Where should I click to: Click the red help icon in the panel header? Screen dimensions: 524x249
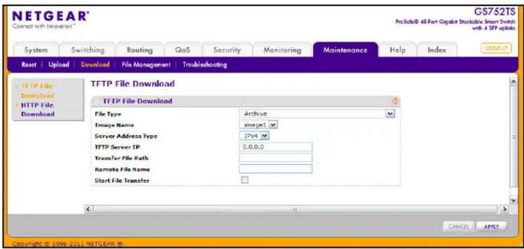tap(397, 101)
